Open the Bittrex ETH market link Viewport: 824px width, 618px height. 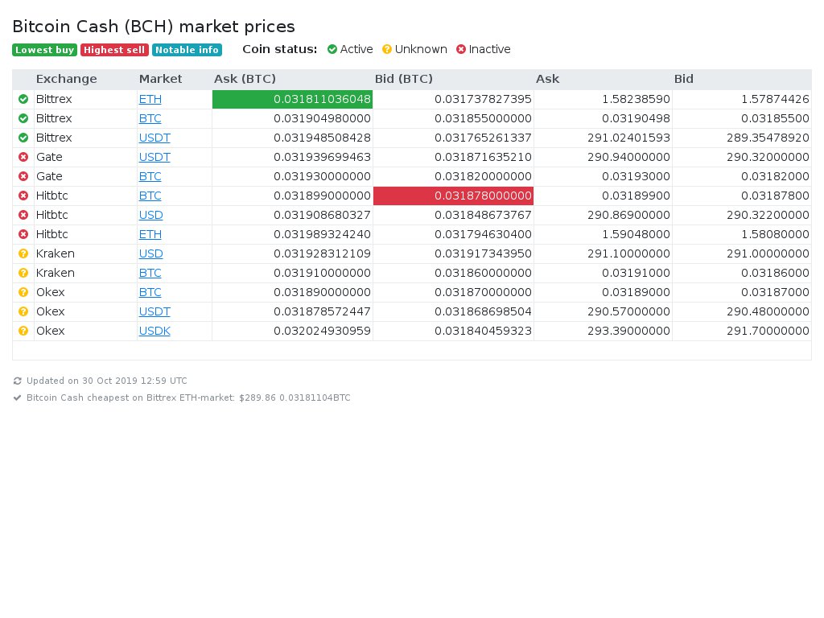coord(150,99)
